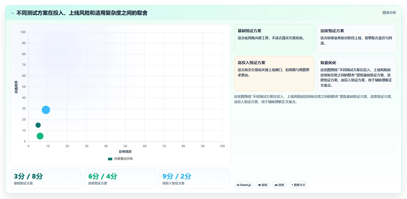407x199 pixels.
Task: Click the 9分 / 2分 score card
Action: [194, 179]
